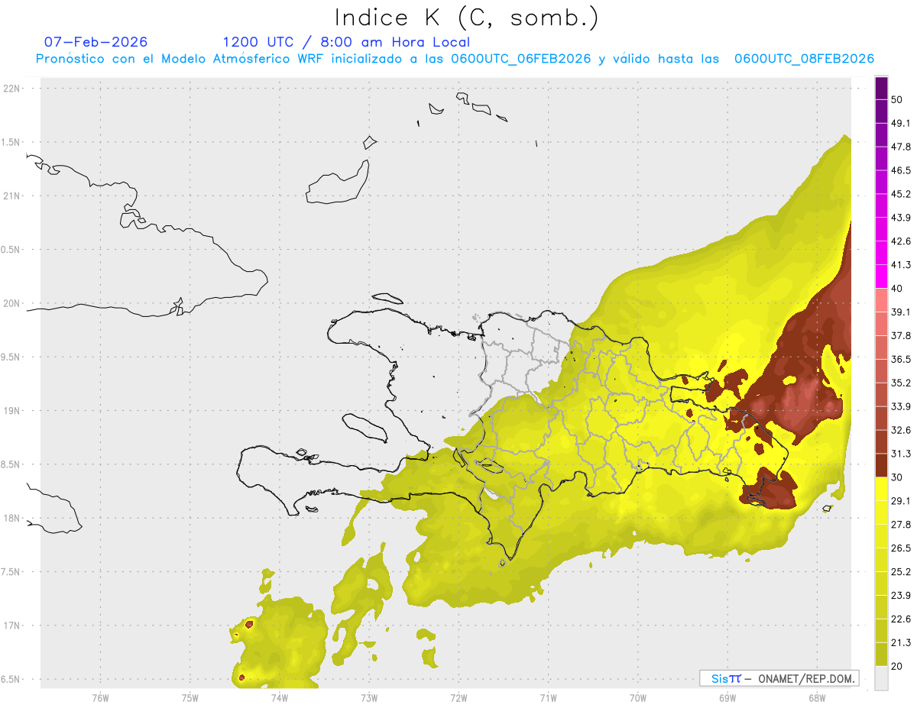The width and height of the screenshot is (917, 708).
Task: Click the legend value '22.6'
Action: click(901, 619)
